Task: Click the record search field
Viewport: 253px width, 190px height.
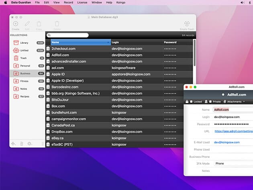Action: click(x=69, y=35)
